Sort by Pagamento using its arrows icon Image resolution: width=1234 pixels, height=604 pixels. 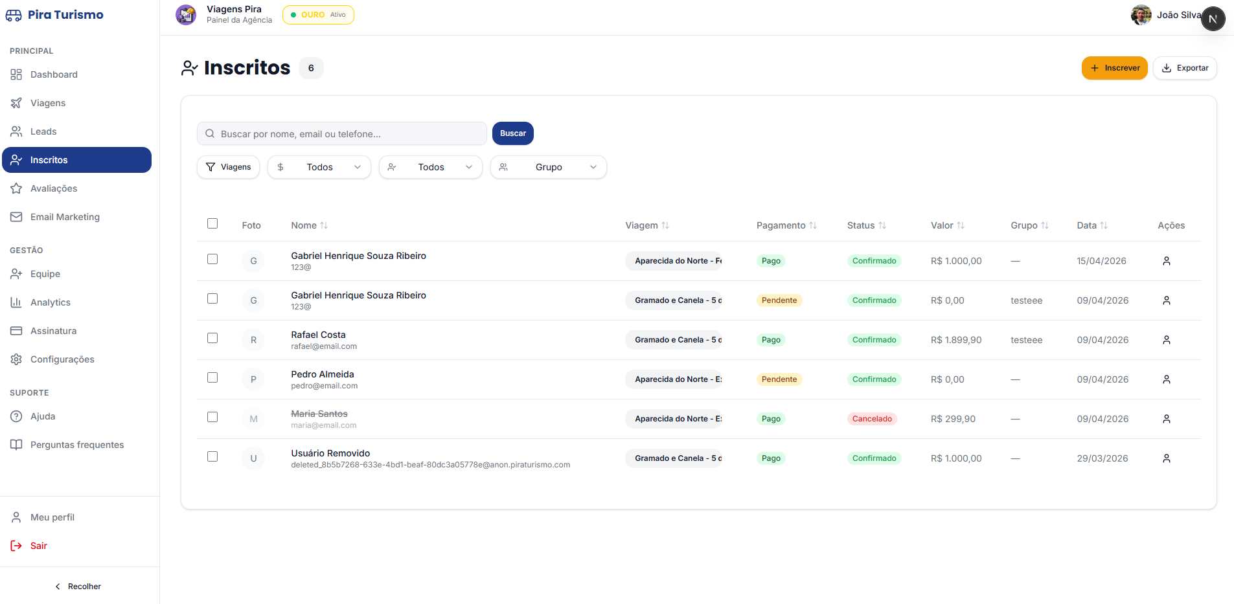813,225
